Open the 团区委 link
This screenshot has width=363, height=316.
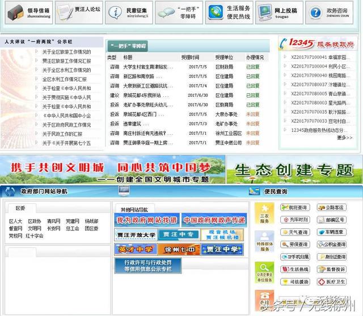click(x=91, y=228)
